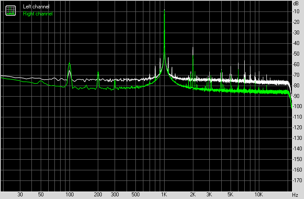304x199 pixels.
Task: Click the spectrum analyzer icon
Action: (11, 11)
